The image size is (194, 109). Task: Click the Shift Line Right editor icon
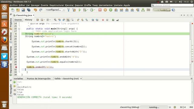[x=97, y=20]
